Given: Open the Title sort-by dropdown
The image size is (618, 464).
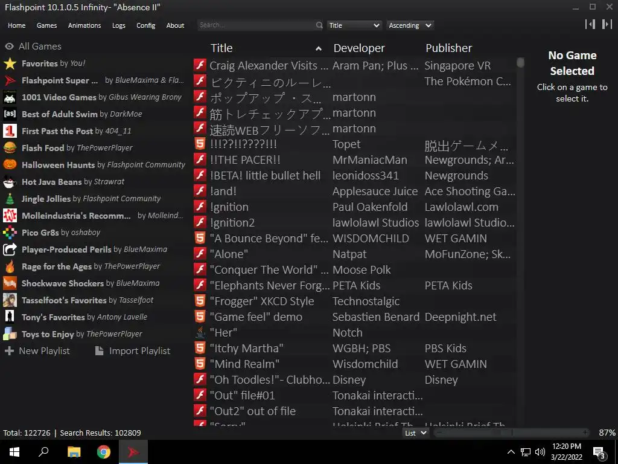Looking at the screenshot, I should click(354, 25).
